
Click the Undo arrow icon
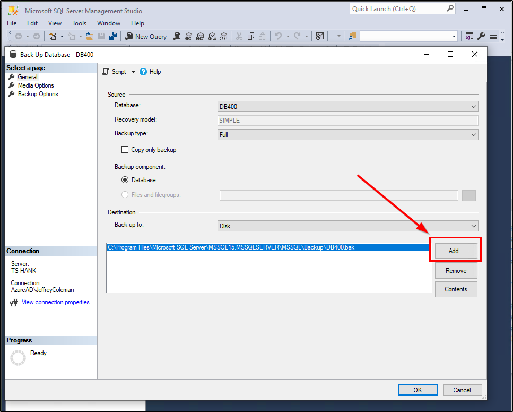(x=279, y=36)
